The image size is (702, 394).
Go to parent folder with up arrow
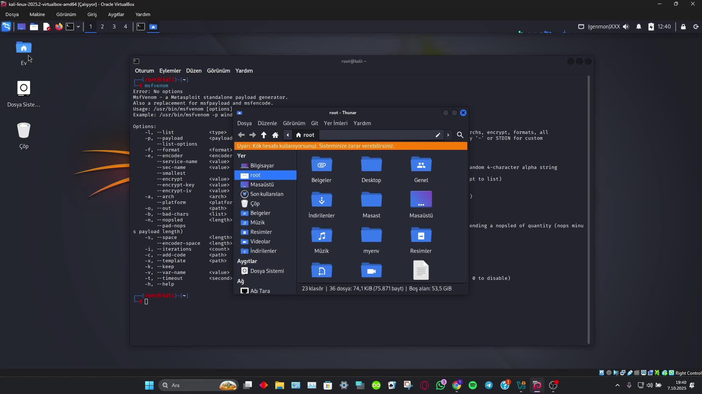[264, 135]
